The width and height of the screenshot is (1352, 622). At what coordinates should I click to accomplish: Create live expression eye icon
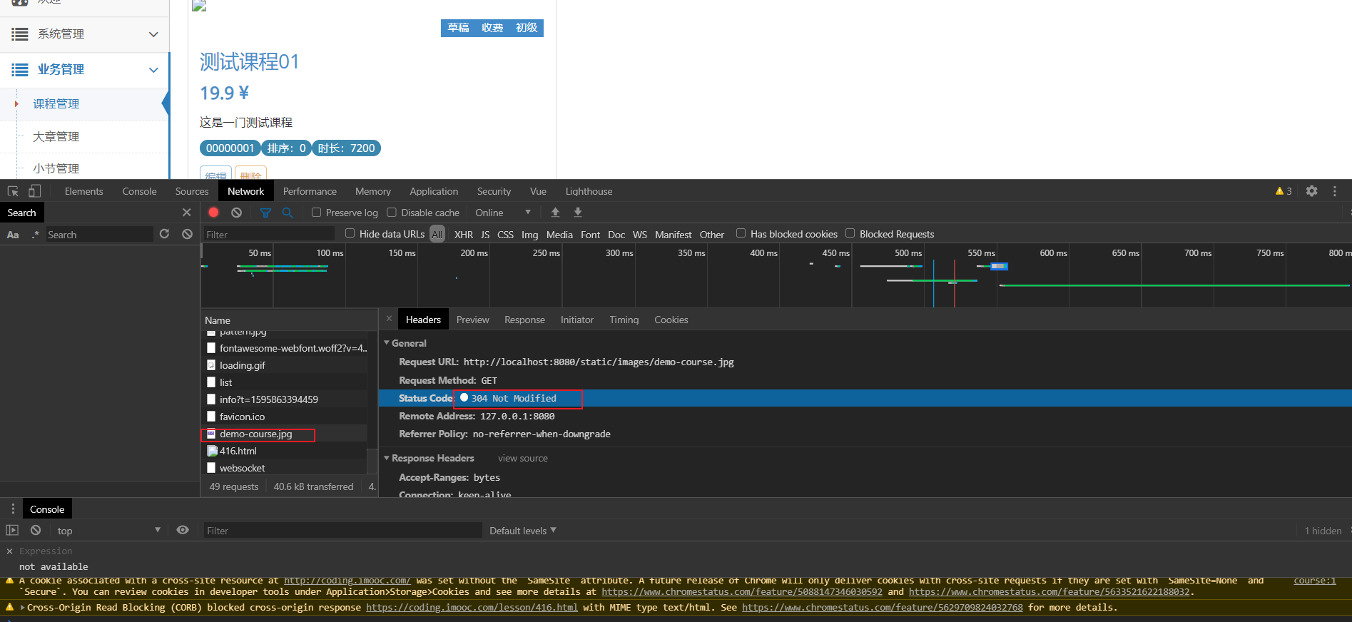pyautogui.click(x=183, y=530)
